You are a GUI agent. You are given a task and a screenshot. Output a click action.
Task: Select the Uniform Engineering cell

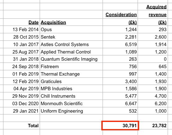[71, 111]
